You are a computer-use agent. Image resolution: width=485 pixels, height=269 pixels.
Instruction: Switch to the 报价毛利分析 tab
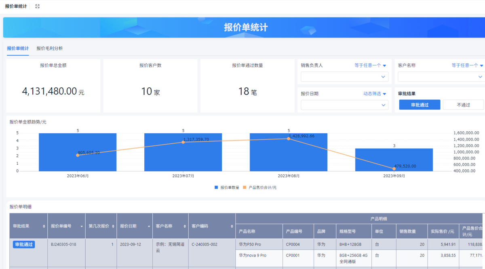[x=50, y=48]
